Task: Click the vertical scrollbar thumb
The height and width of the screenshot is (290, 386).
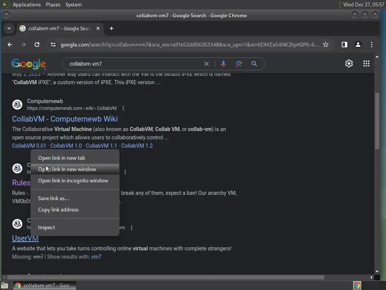Action: coord(377,121)
